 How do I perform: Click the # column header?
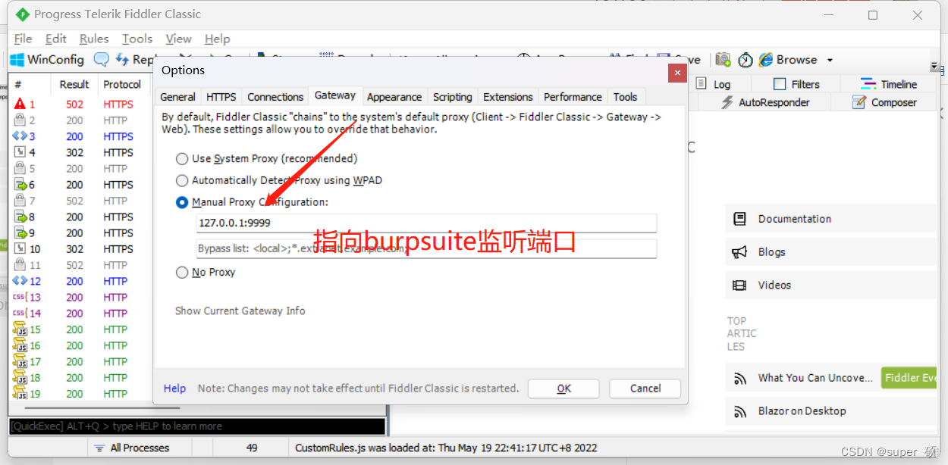30,85
